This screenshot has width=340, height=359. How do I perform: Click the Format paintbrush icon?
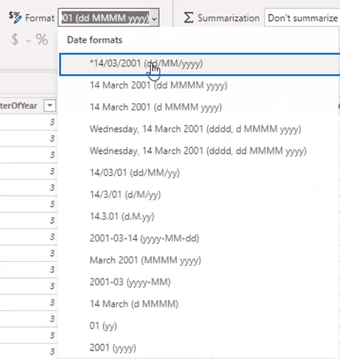point(15,18)
